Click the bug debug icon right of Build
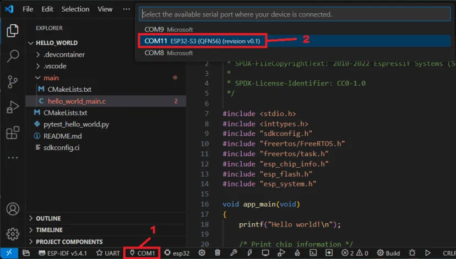The height and width of the screenshot is (259, 456). (412, 253)
